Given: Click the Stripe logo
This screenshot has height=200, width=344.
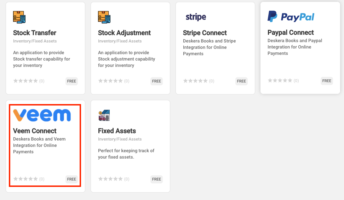Looking at the screenshot, I should (196, 17).
